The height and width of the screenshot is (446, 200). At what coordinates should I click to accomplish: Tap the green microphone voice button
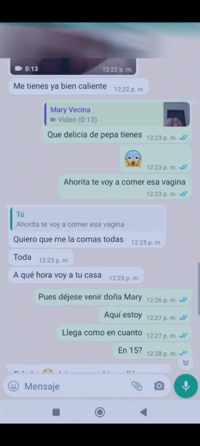(x=186, y=386)
